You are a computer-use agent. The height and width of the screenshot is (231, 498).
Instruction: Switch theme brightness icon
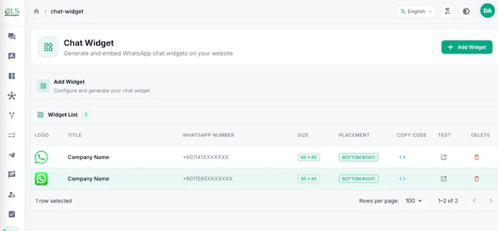(x=466, y=11)
